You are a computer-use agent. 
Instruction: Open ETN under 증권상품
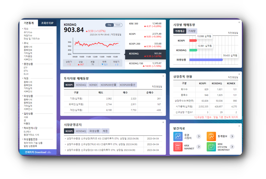point(26,71)
